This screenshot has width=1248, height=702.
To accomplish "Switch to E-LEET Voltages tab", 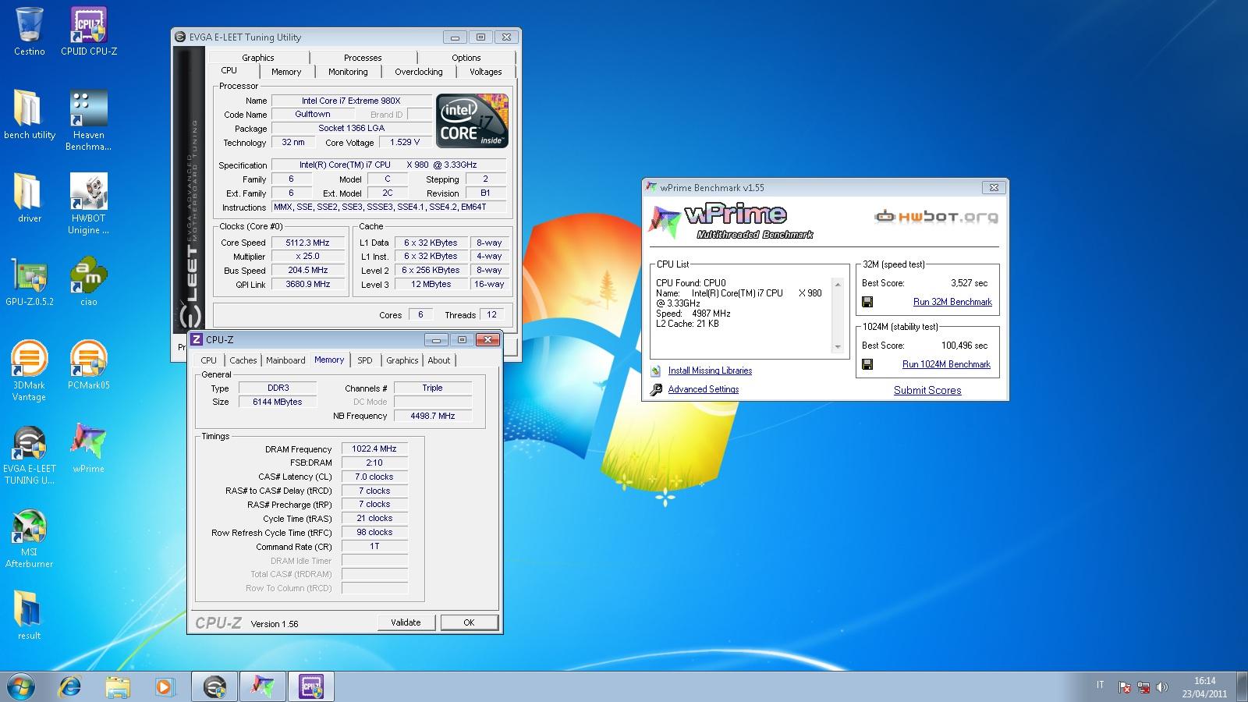I will click(486, 72).
